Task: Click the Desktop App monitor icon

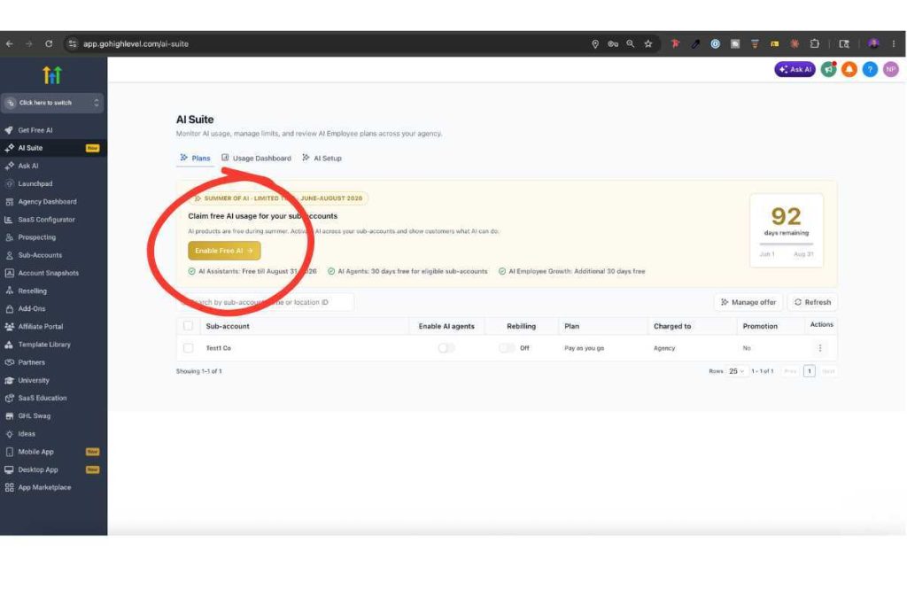Action: tap(9, 469)
